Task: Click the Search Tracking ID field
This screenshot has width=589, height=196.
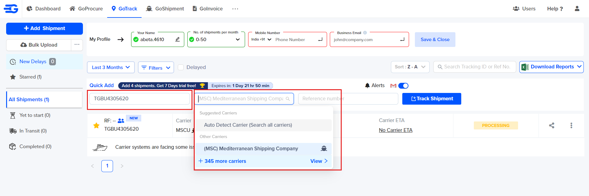Action: click(x=474, y=67)
